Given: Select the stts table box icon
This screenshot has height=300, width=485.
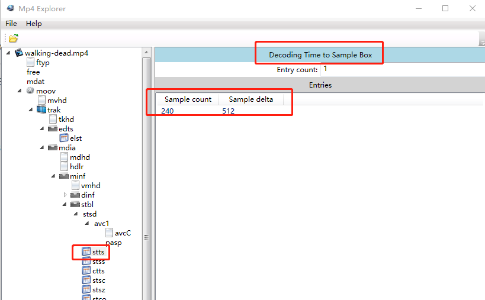Looking at the screenshot, I should pyautogui.click(x=86, y=252).
